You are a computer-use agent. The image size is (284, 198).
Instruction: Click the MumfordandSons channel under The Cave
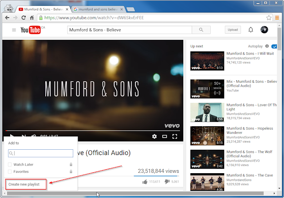click(x=239, y=180)
